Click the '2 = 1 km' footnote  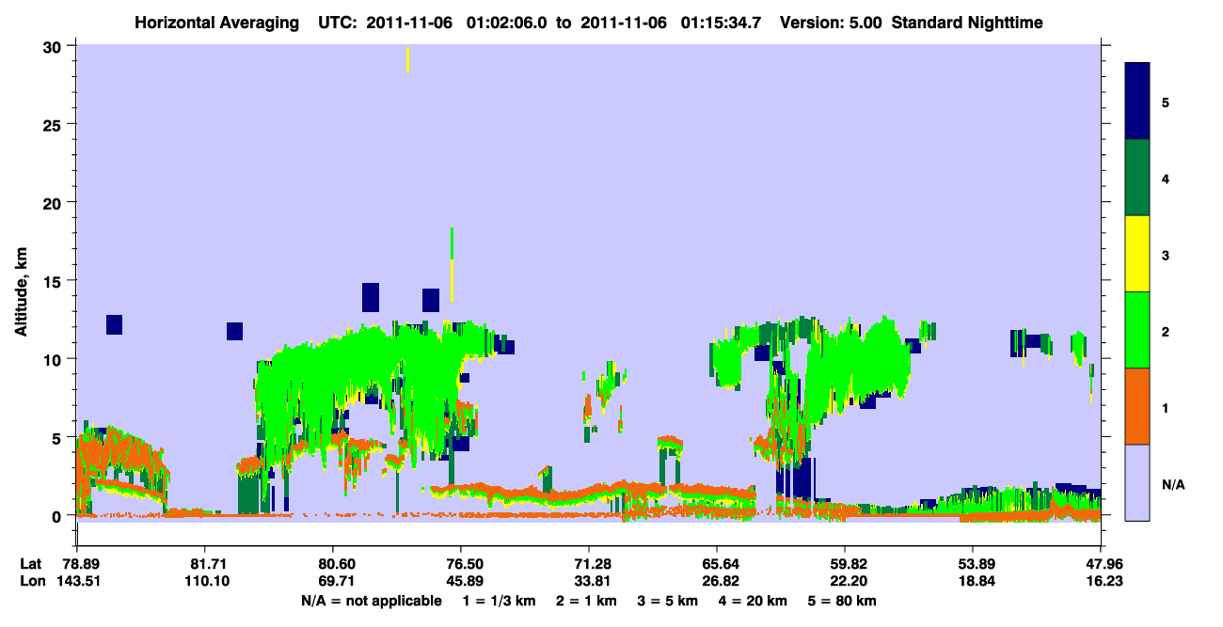tap(587, 601)
